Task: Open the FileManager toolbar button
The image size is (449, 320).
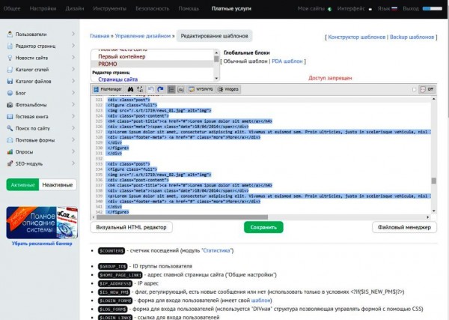Action: click(108, 89)
